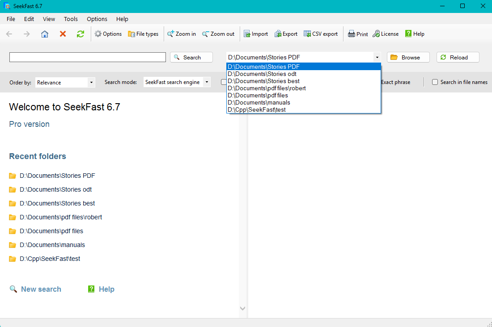
Task: Open the Search mode dropdown
Action: pos(206,82)
